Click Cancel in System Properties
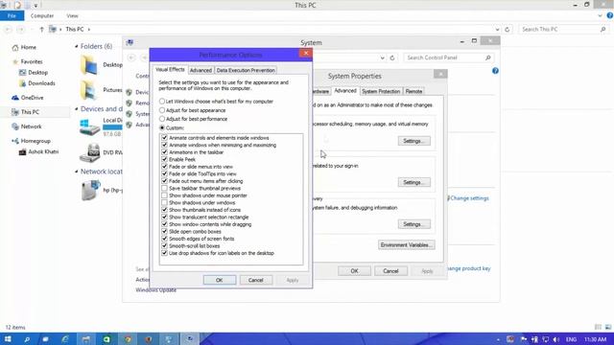This screenshot has width=614, height=345. coord(390,271)
